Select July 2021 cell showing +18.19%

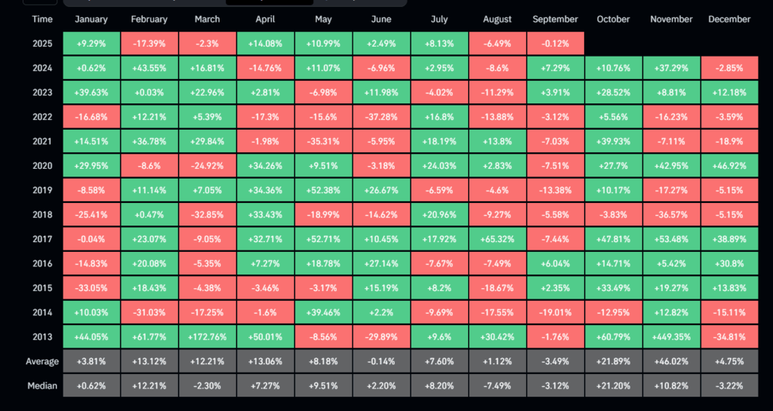[439, 140]
